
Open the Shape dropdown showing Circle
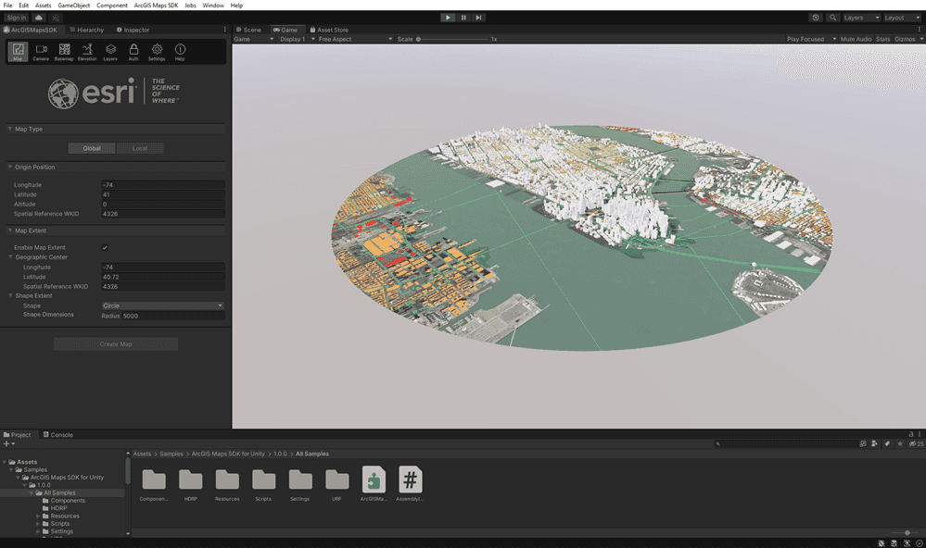(163, 305)
